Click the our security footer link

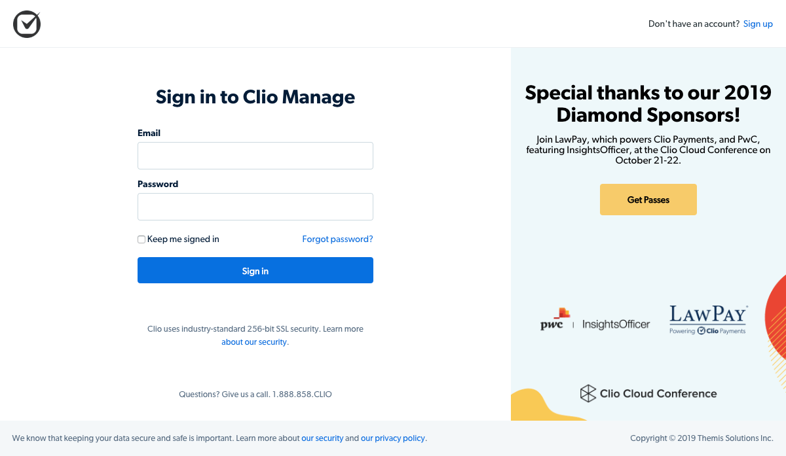click(323, 438)
